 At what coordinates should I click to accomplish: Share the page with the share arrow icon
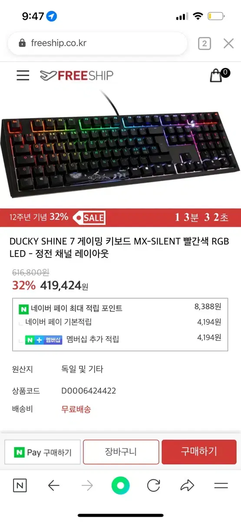pyautogui.click(x=187, y=485)
